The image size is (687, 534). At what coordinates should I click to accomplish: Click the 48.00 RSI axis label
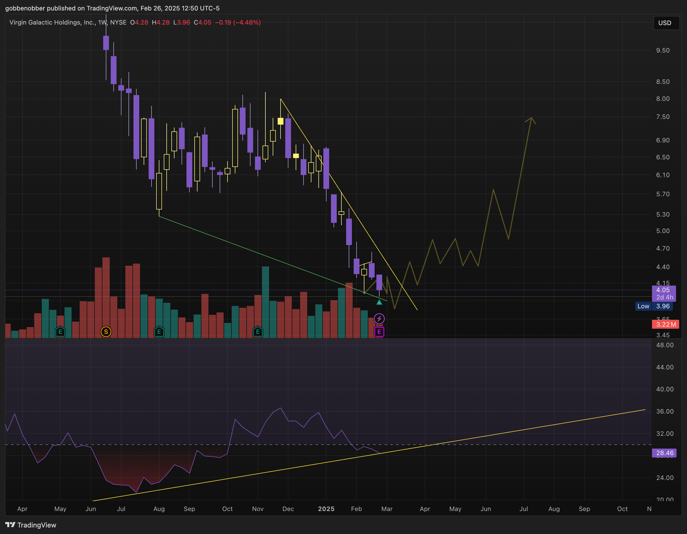pyautogui.click(x=665, y=345)
